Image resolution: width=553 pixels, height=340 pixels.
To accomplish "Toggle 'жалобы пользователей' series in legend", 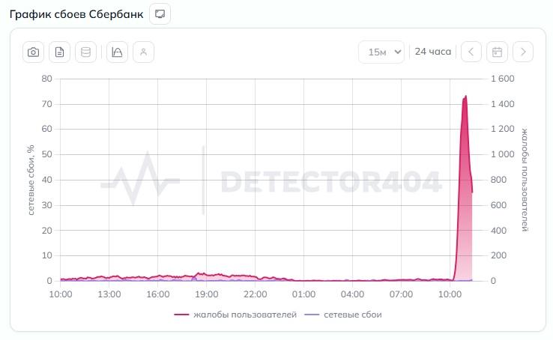I will coord(244,315).
